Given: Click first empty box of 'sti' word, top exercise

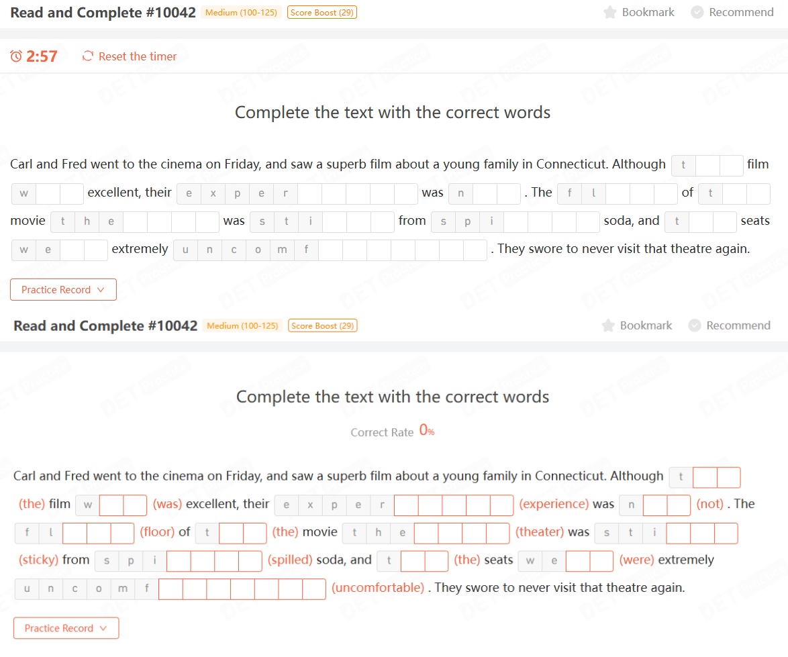Looking at the screenshot, I should click(x=335, y=222).
